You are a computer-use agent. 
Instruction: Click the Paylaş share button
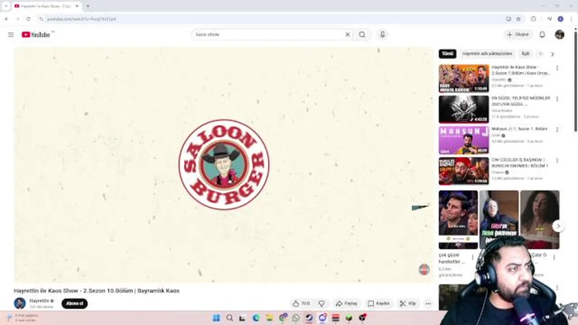point(347,304)
